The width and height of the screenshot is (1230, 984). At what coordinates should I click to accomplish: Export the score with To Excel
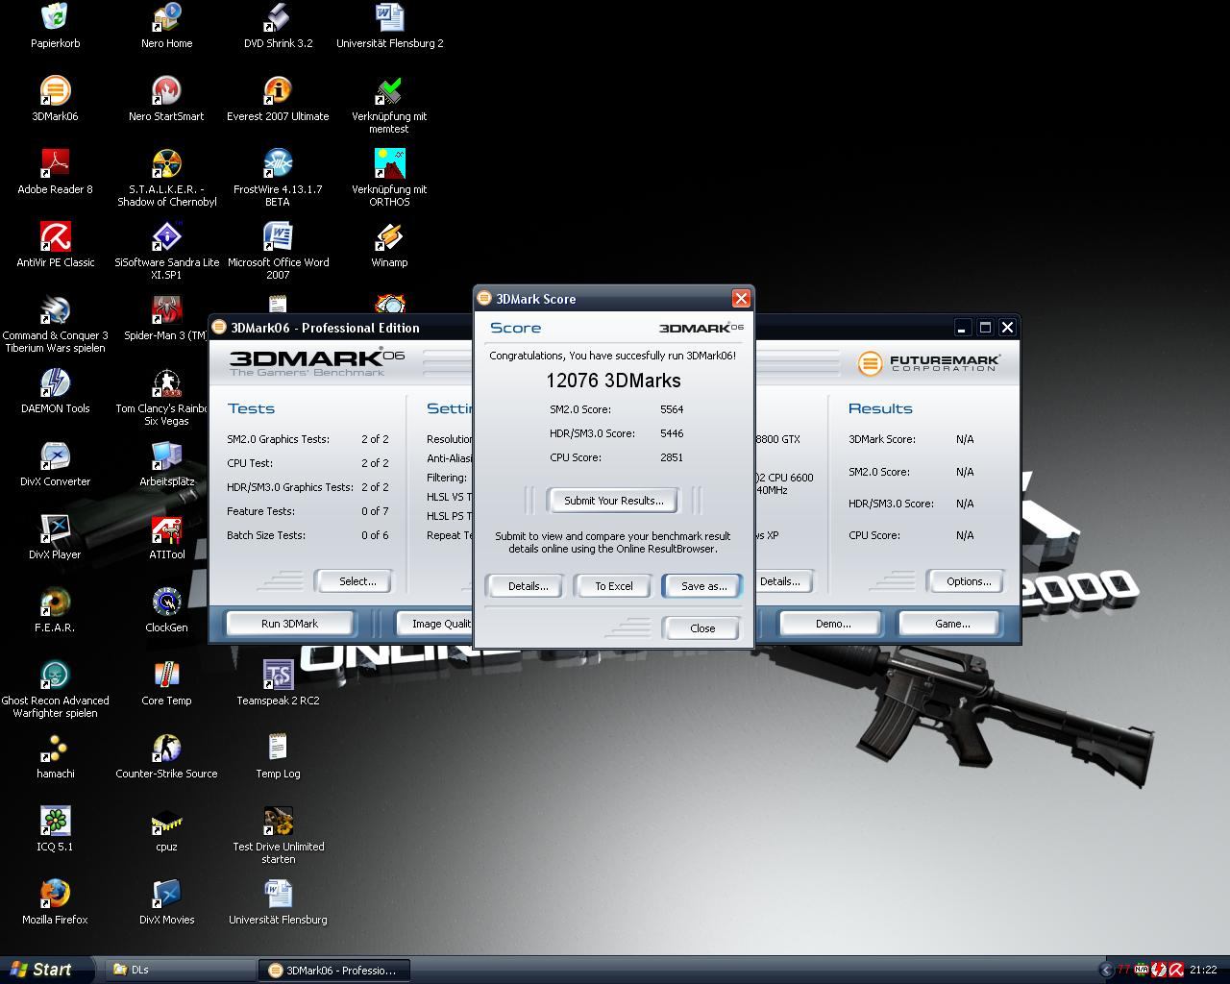point(613,586)
